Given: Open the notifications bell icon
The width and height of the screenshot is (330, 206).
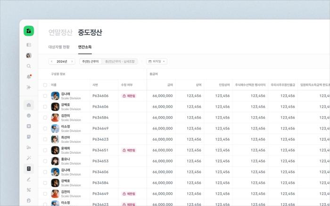Looking at the screenshot, I should (29, 77).
